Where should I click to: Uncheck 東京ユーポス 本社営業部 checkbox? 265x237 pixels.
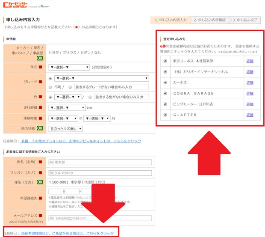click(x=165, y=61)
